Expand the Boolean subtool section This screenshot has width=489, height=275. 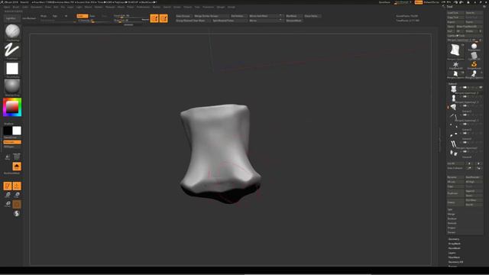pos(452,218)
